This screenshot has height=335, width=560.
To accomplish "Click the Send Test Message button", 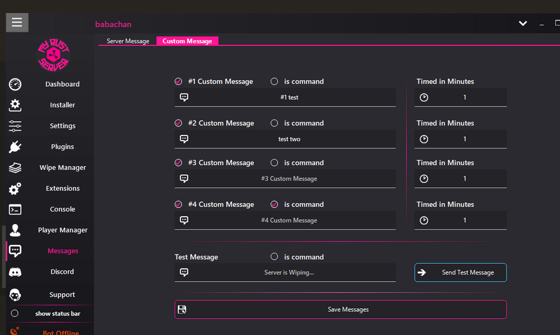I will [460, 273].
